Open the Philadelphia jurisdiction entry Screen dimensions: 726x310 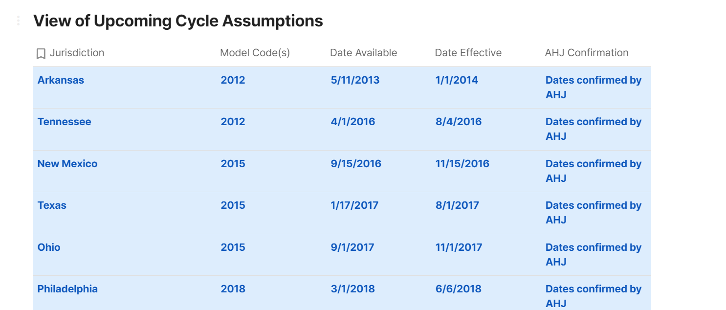(x=67, y=289)
